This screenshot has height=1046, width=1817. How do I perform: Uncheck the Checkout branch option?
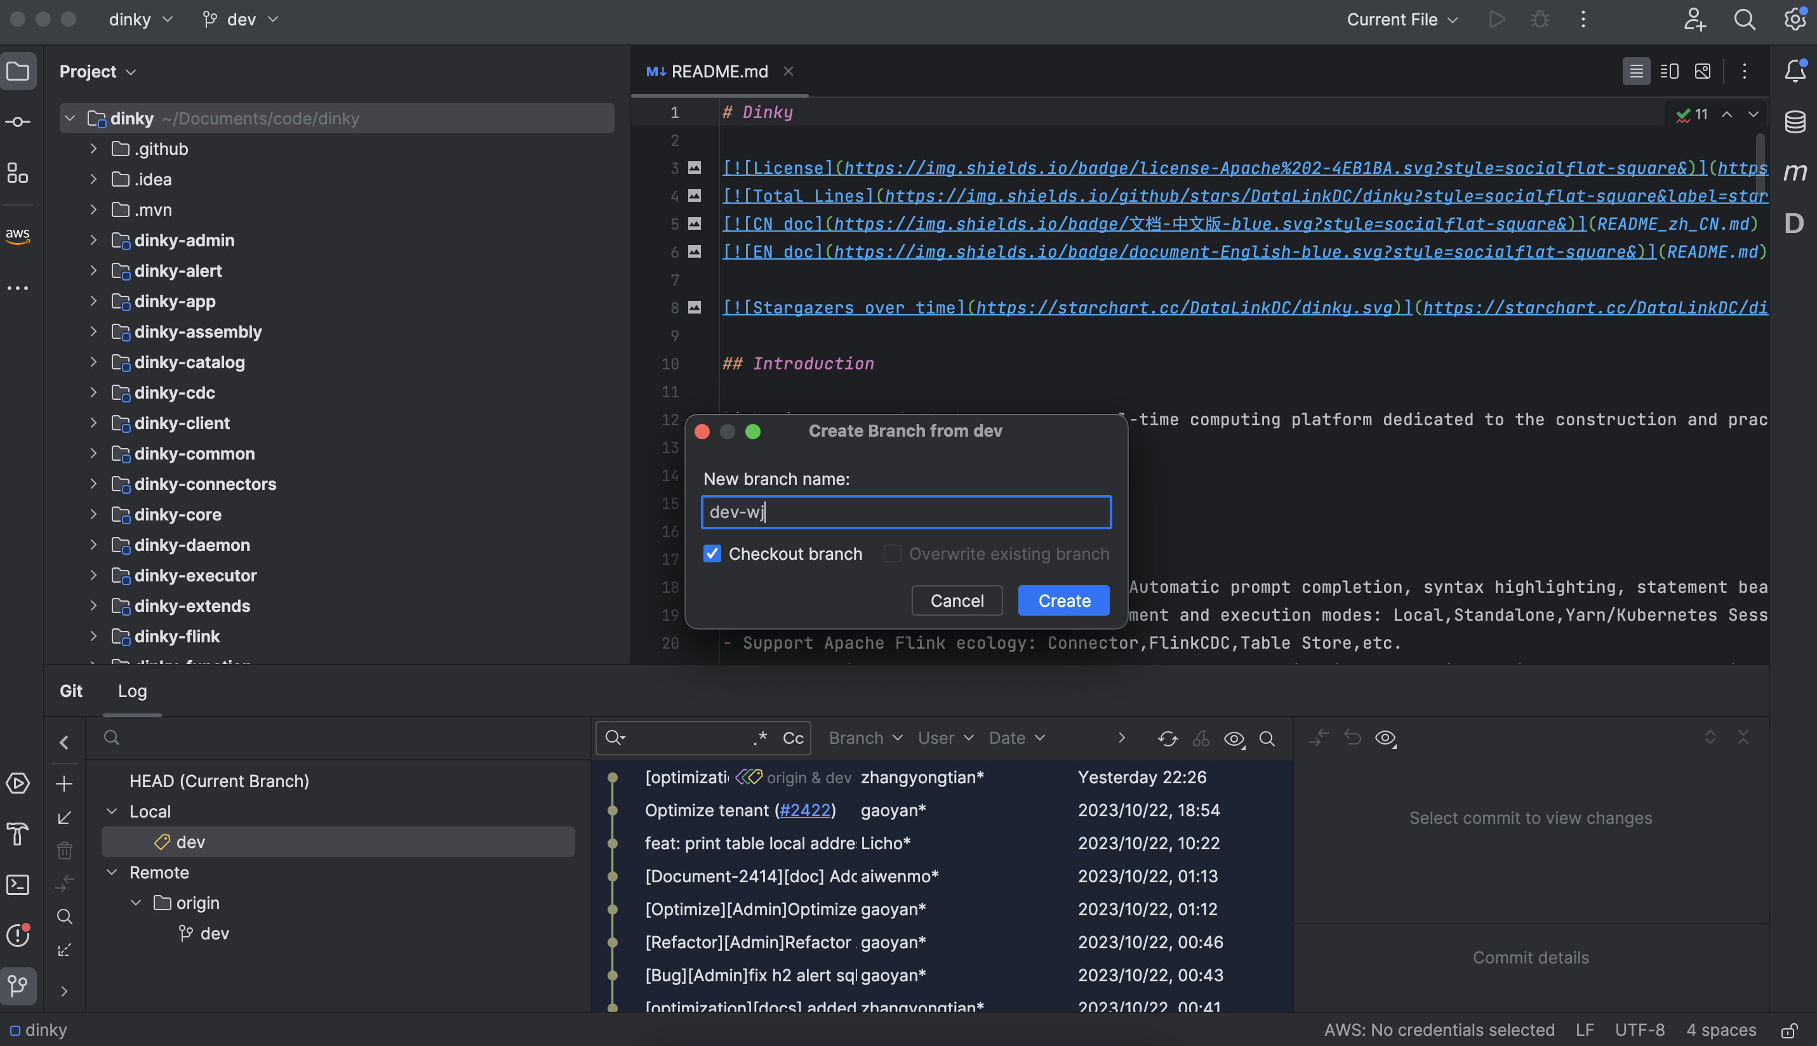712,553
